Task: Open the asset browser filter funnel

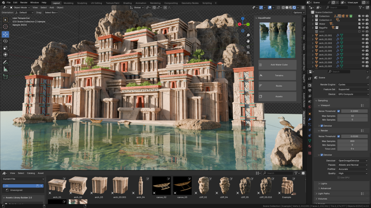Action: (296, 173)
